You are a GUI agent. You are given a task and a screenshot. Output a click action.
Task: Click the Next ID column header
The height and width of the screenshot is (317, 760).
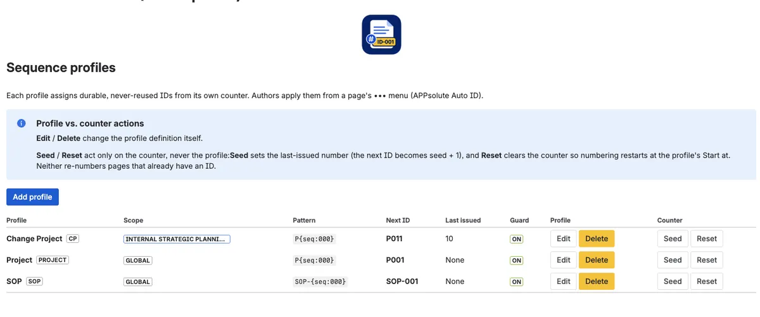pos(398,220)
